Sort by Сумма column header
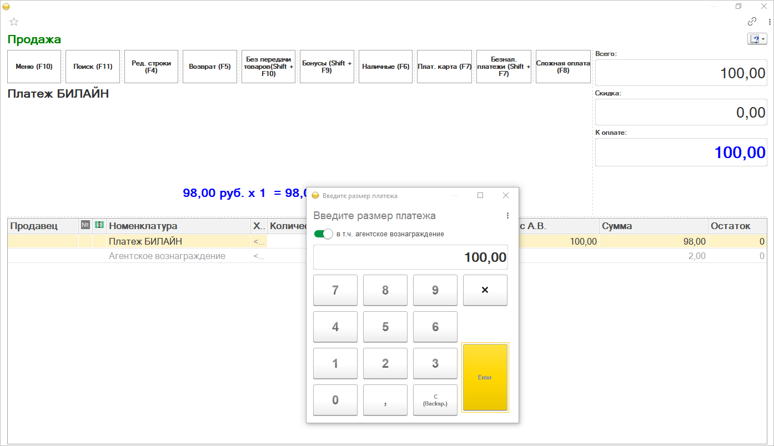 coord(654,226)
